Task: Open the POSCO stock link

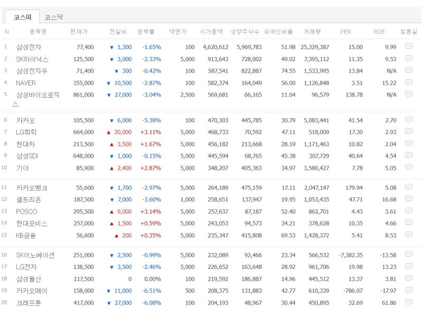Action: tap(26, 211)
